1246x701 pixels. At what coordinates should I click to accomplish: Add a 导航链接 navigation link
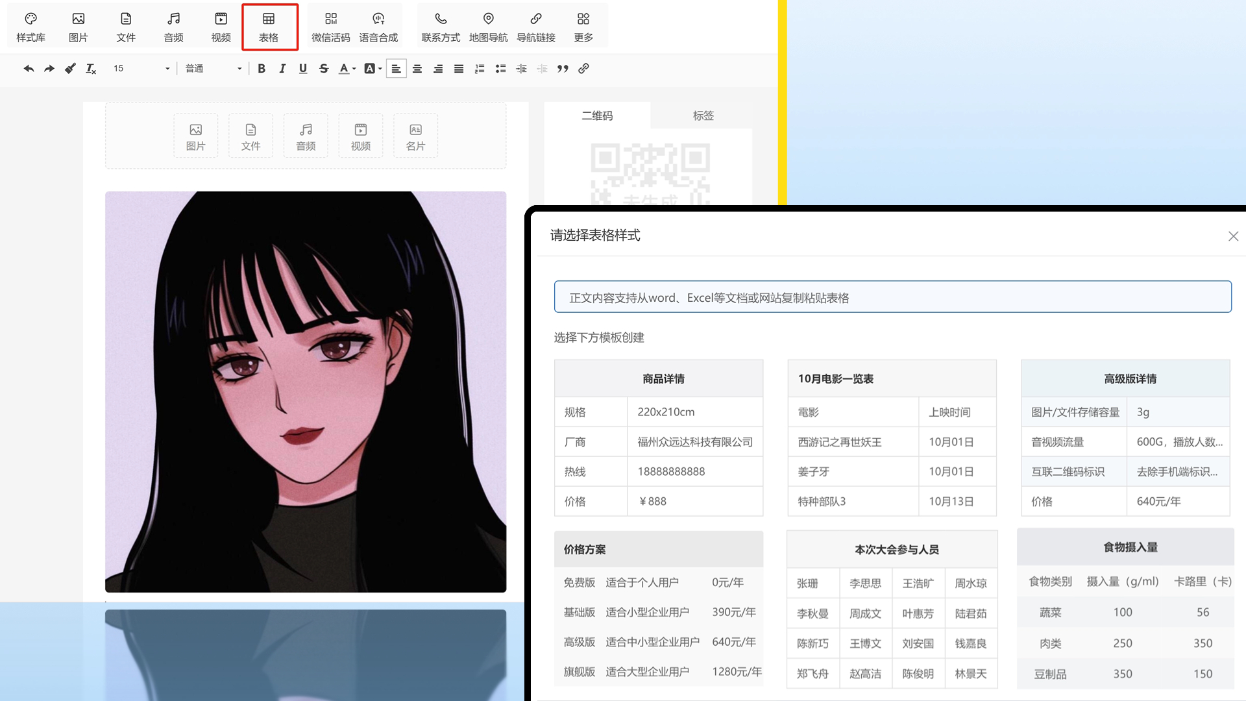535,27
